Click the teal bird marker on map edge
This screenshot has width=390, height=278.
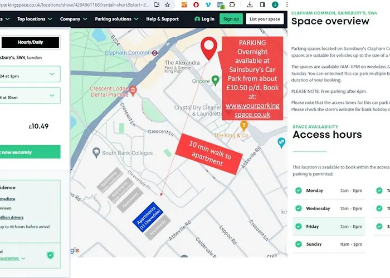[x=281, y=143]
